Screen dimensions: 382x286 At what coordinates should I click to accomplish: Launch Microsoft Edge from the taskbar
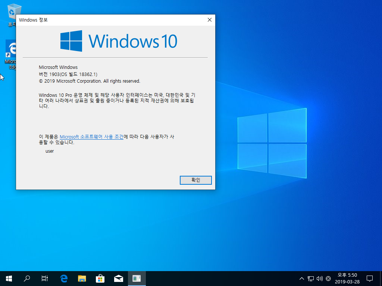(64, 279)
